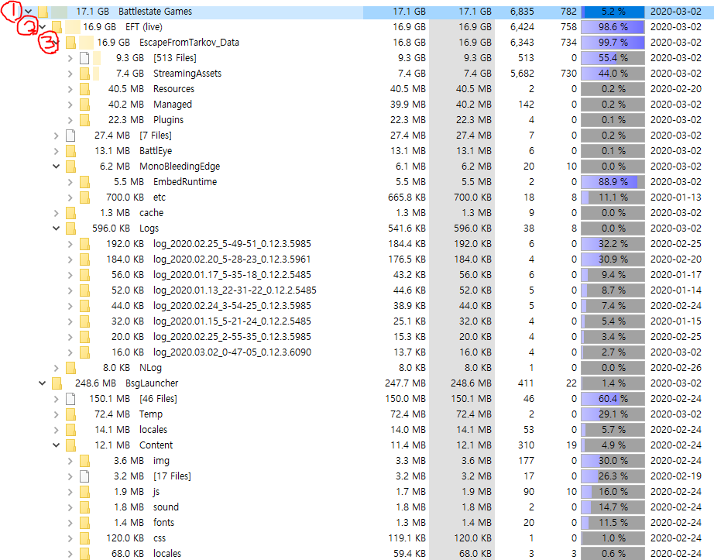Image resolution: width=714 pixels, height=560 pixels.
Task: Click the Battlestate Games folder icon
Action: click(43, 12)
